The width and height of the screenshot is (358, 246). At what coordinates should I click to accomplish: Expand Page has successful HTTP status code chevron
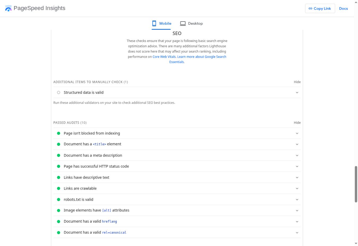(x=297, y=166)
